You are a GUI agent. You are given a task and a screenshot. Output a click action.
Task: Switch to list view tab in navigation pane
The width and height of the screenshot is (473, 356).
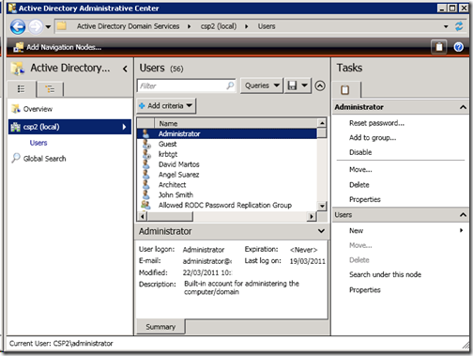22,89
